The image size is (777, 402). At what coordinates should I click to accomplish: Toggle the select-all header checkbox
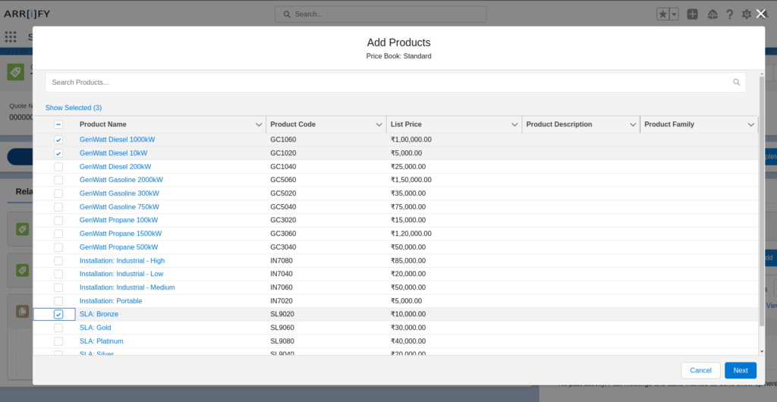58,124
